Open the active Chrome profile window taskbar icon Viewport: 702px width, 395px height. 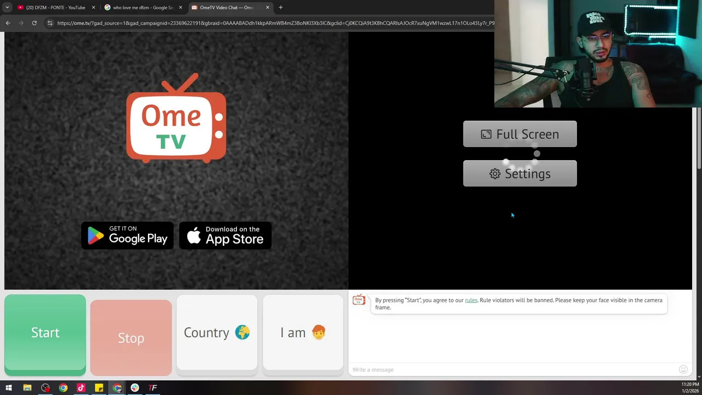[x=117, y=388]
